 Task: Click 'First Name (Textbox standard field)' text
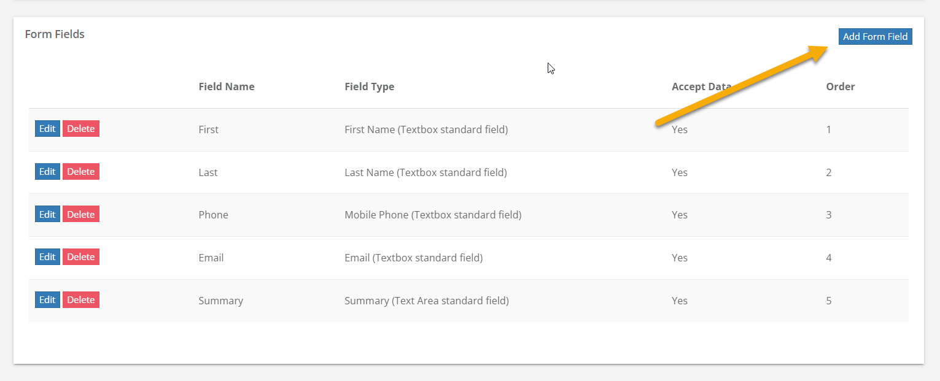point(426,129)
